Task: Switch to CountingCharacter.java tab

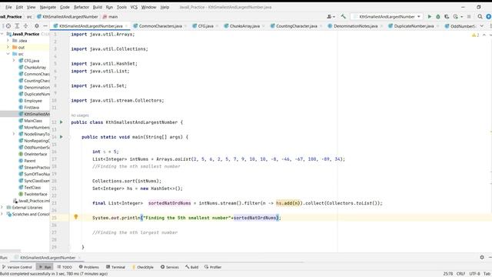Action: (x=297, y=26)
